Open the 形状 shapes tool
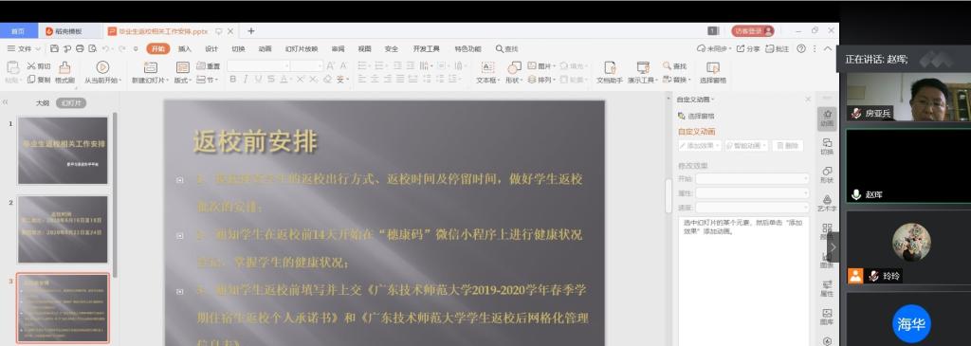The width and height of the screenshot is (971, 346). click(x=514, y=67)
